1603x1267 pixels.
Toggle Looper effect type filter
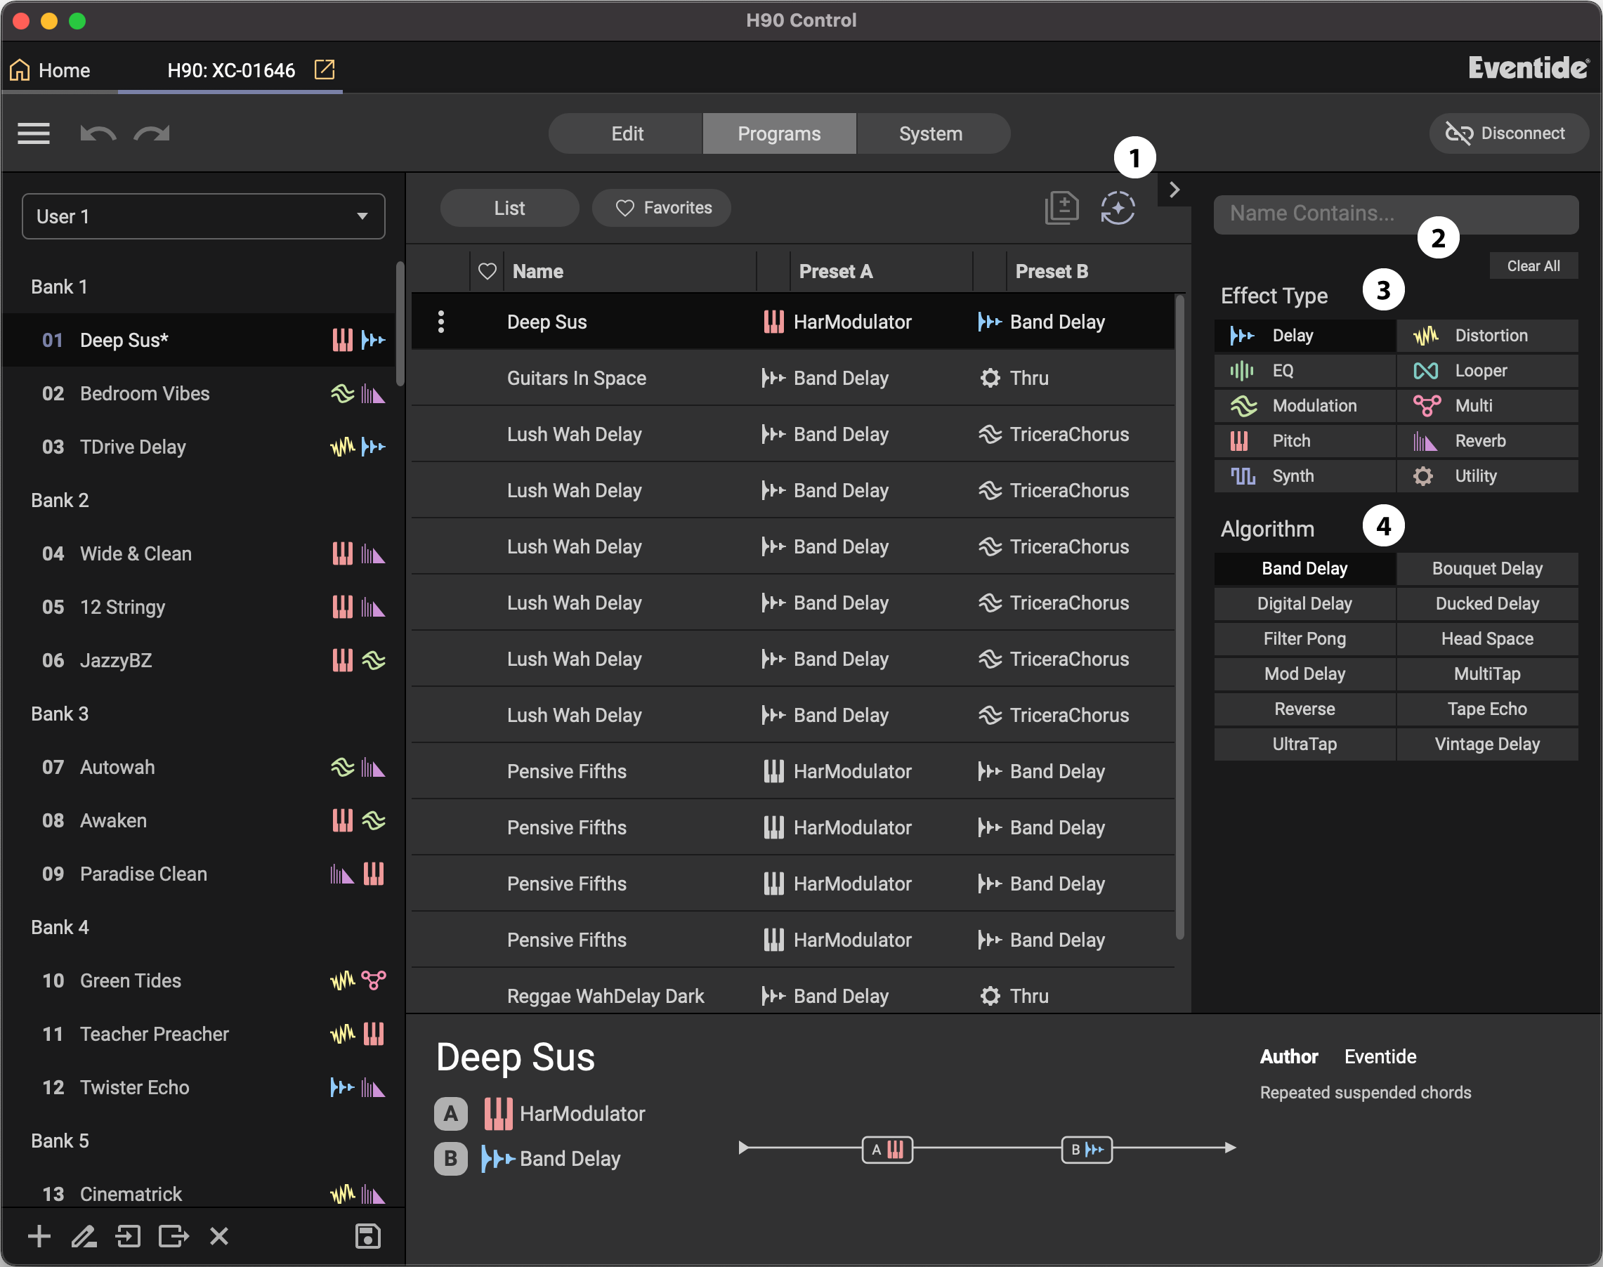coord(1487,371)
